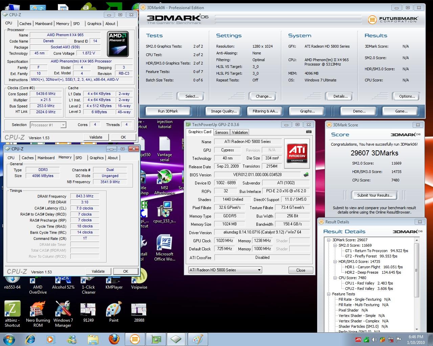Click the BIOS save chip icon in GPU-Z
Screen dimensions: 433x346
(306, 175)
